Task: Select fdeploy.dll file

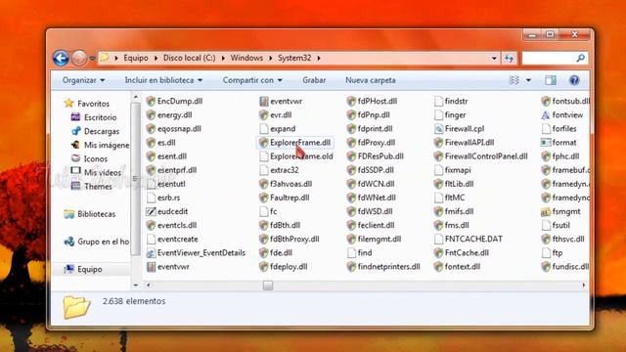Action: click(x=284, y=267)
